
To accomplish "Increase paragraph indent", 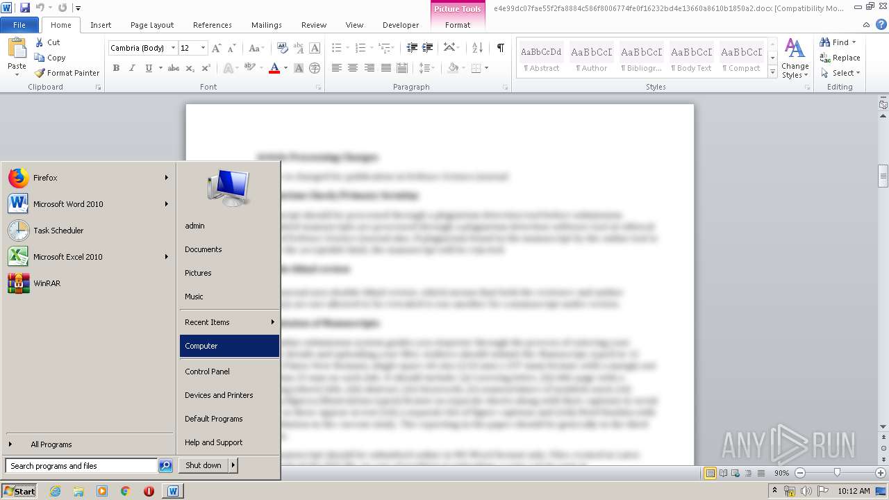I will pos(428,48).
